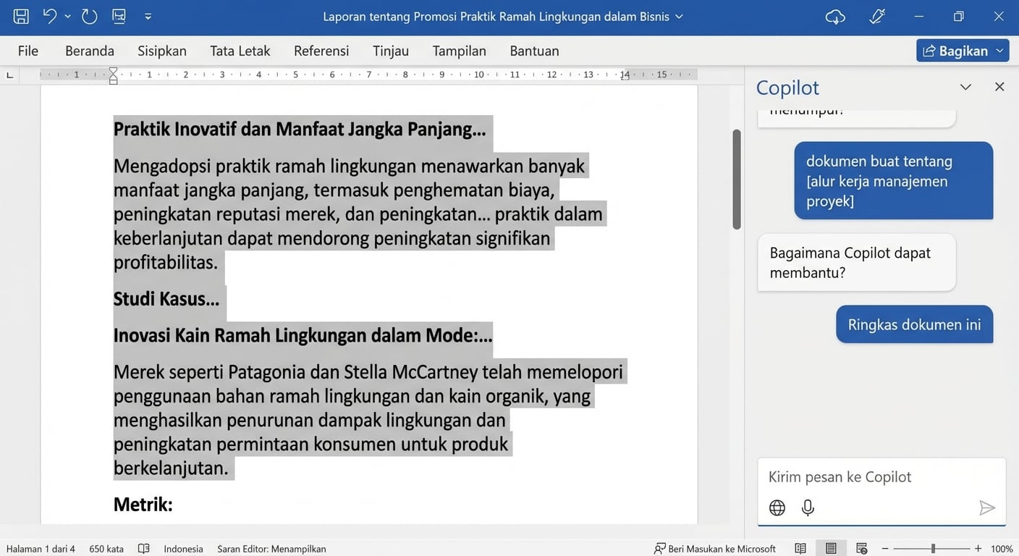Collapse the Copilot panel with its chevron
1019x556 pixels.
tap(965, 86)
